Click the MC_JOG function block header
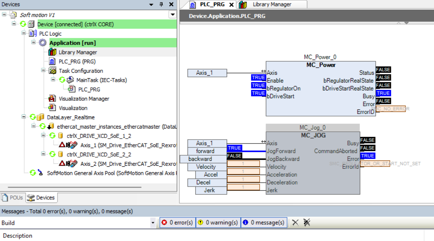This screenshot has height=241, width=434. pyautogui.click(x=313, y=135)
